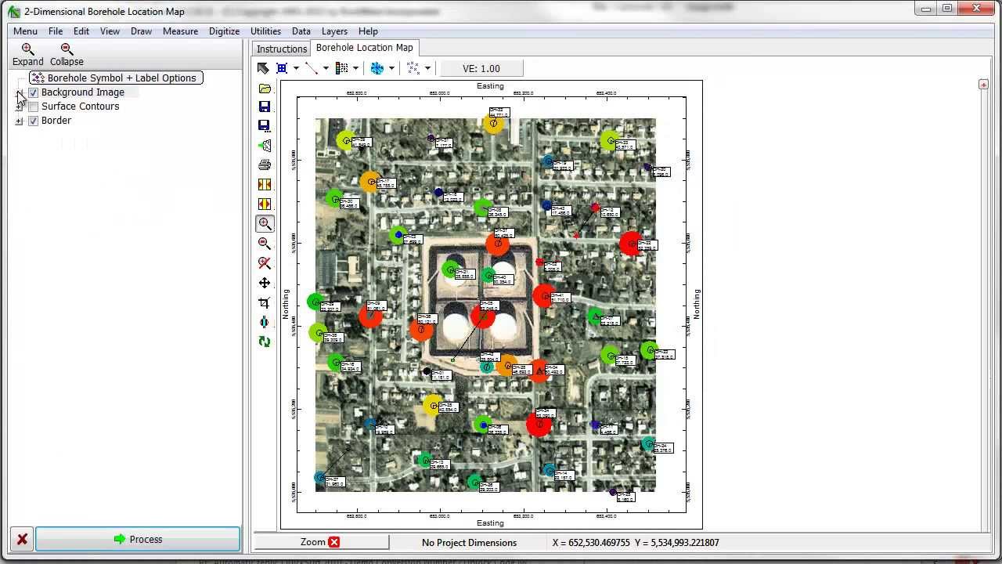
Task: Switch to the Borehole Location Map tab
Action: 365,48
